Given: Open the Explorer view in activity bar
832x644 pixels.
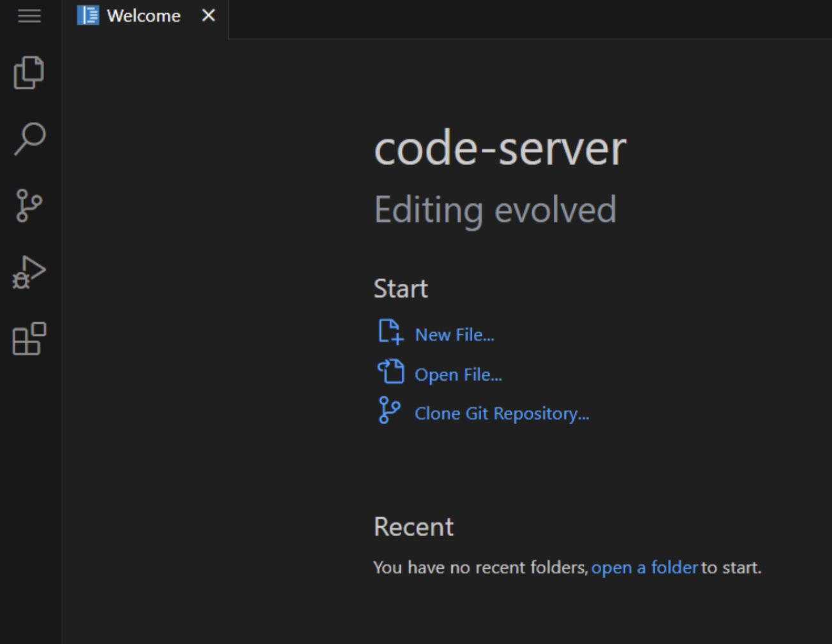Looking at the screenshot, I should coord(29,72).
